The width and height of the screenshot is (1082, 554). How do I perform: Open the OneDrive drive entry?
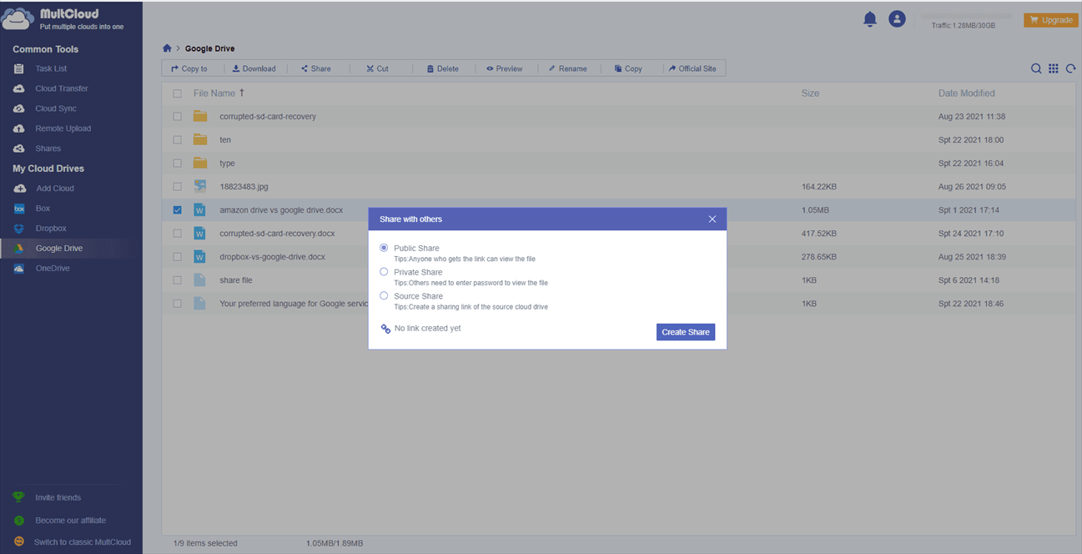click(x=53, y=269)
